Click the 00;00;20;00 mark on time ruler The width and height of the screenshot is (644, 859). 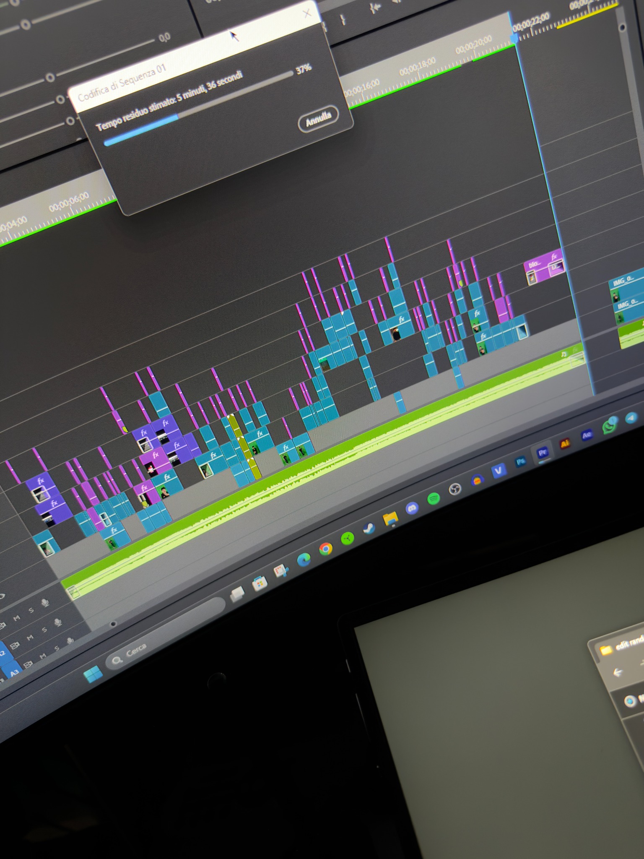pyautogui.click(x=473, y=45)
